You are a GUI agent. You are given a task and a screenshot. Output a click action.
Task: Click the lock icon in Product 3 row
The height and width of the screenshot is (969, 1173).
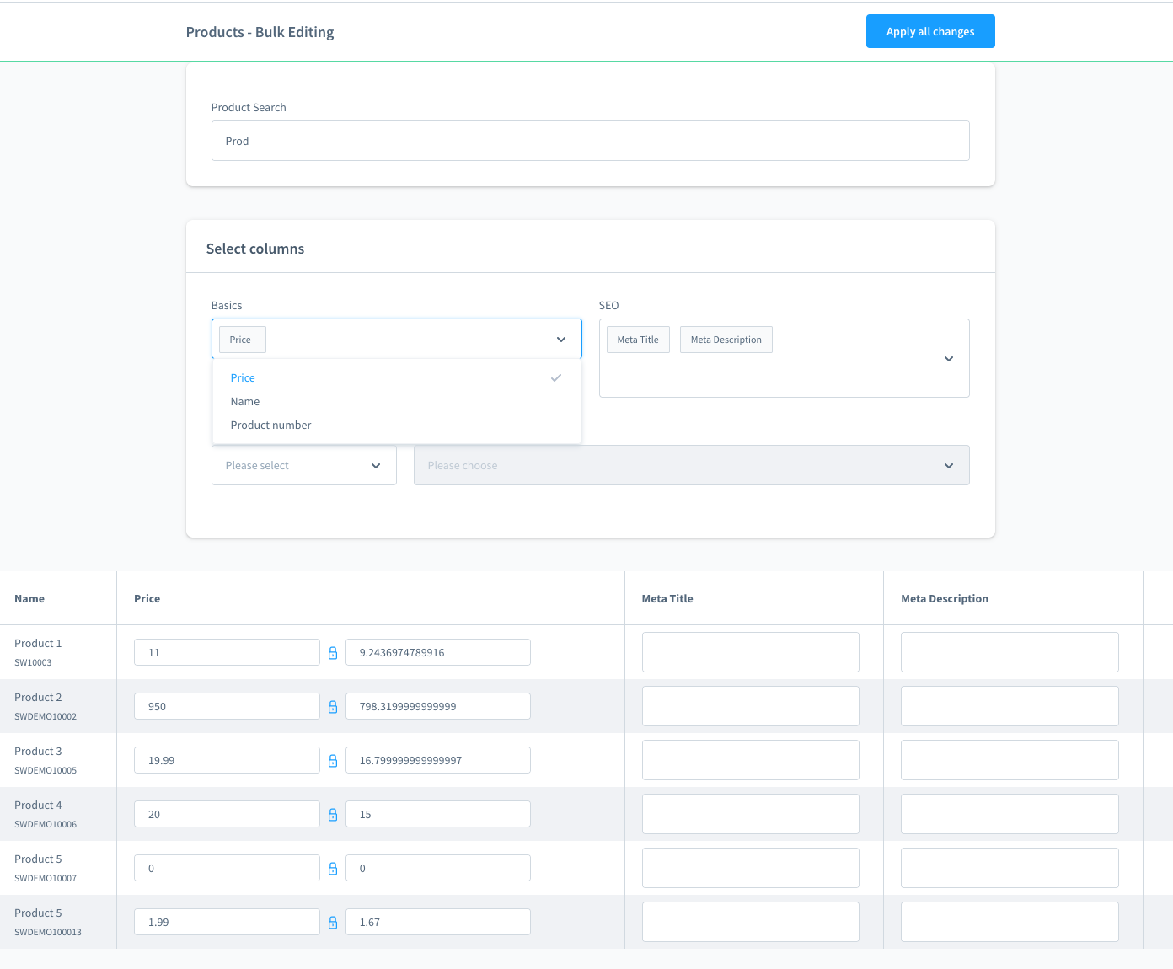333,761
